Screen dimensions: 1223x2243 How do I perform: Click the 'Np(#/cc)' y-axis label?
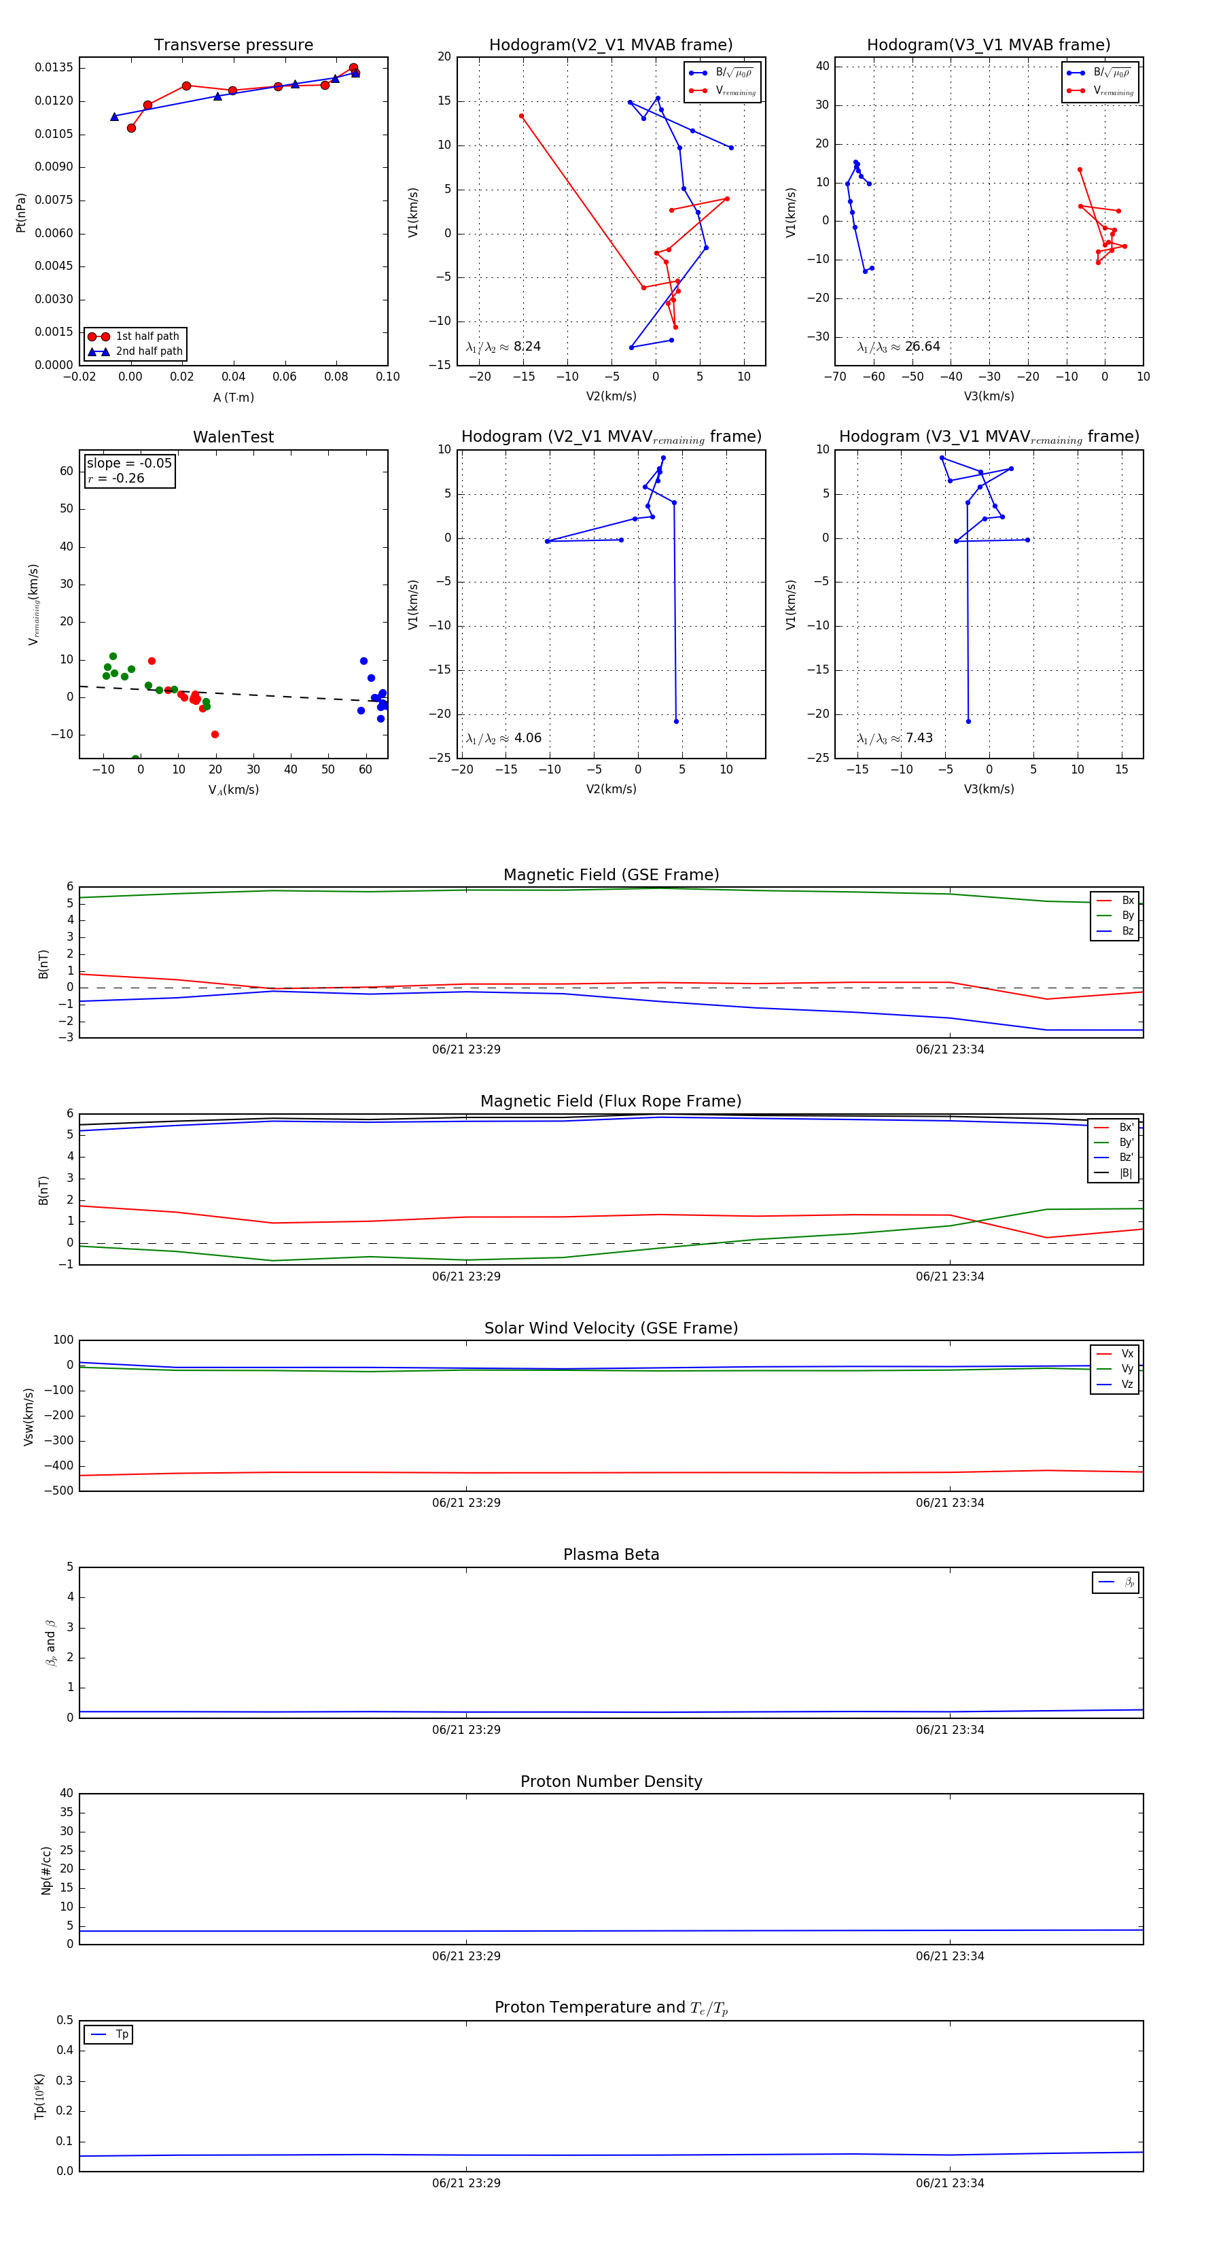(46, 1871)
